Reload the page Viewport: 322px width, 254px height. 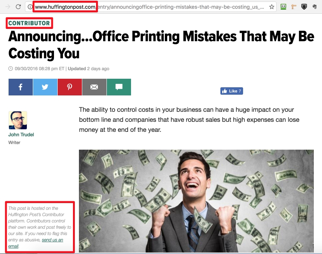(x=18, y=7)
